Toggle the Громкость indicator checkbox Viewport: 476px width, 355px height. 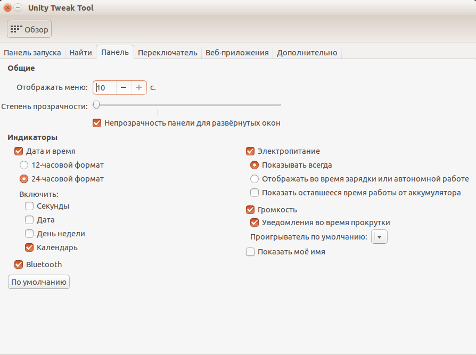coord(250,210)
